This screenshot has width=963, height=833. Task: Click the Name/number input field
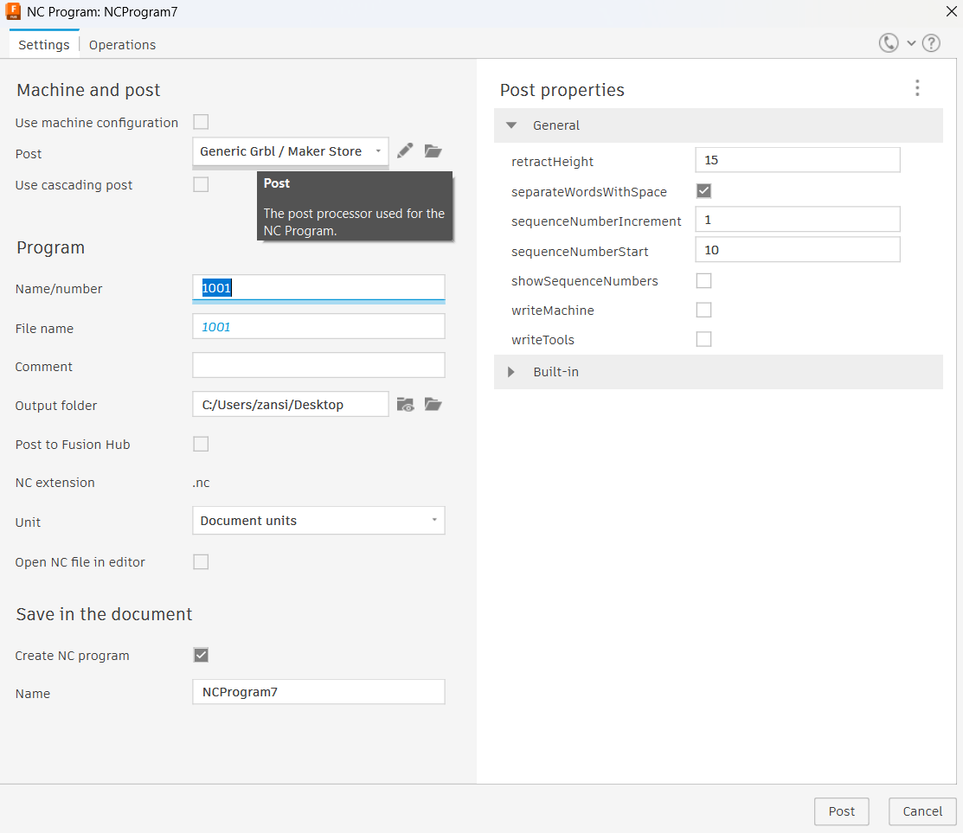(318, 288)
